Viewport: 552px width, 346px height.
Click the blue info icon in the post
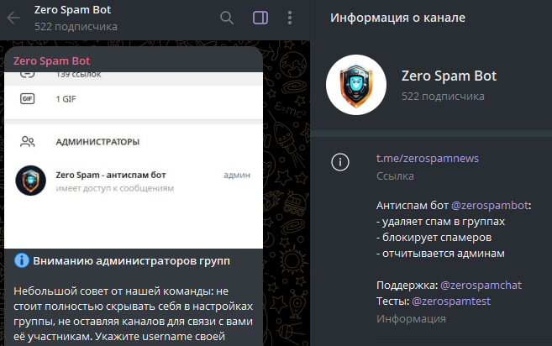[x=22, y=261]
